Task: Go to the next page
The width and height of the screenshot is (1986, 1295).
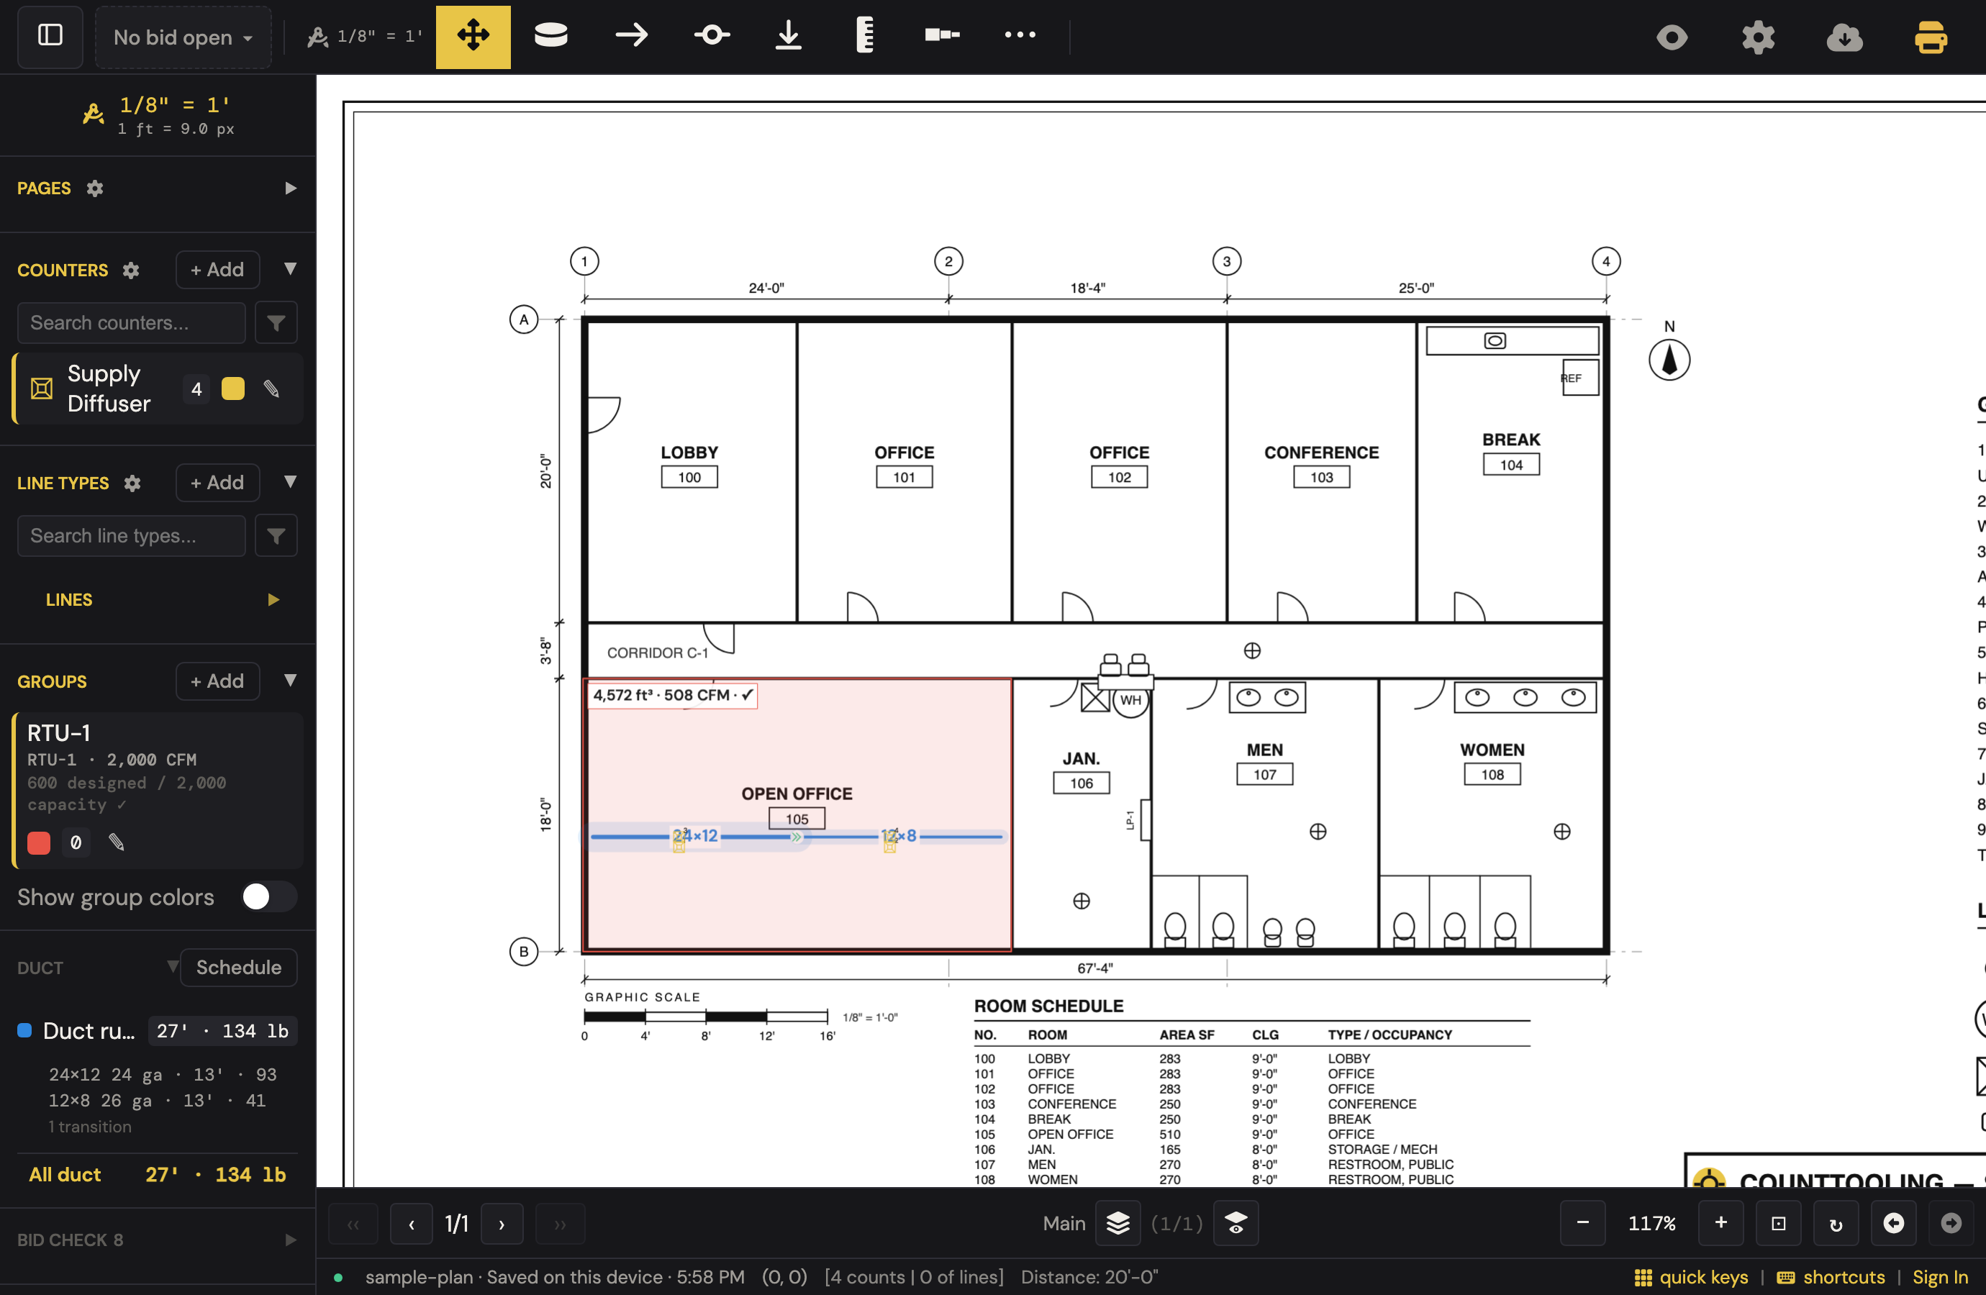Action: (x=502, y=1224)
